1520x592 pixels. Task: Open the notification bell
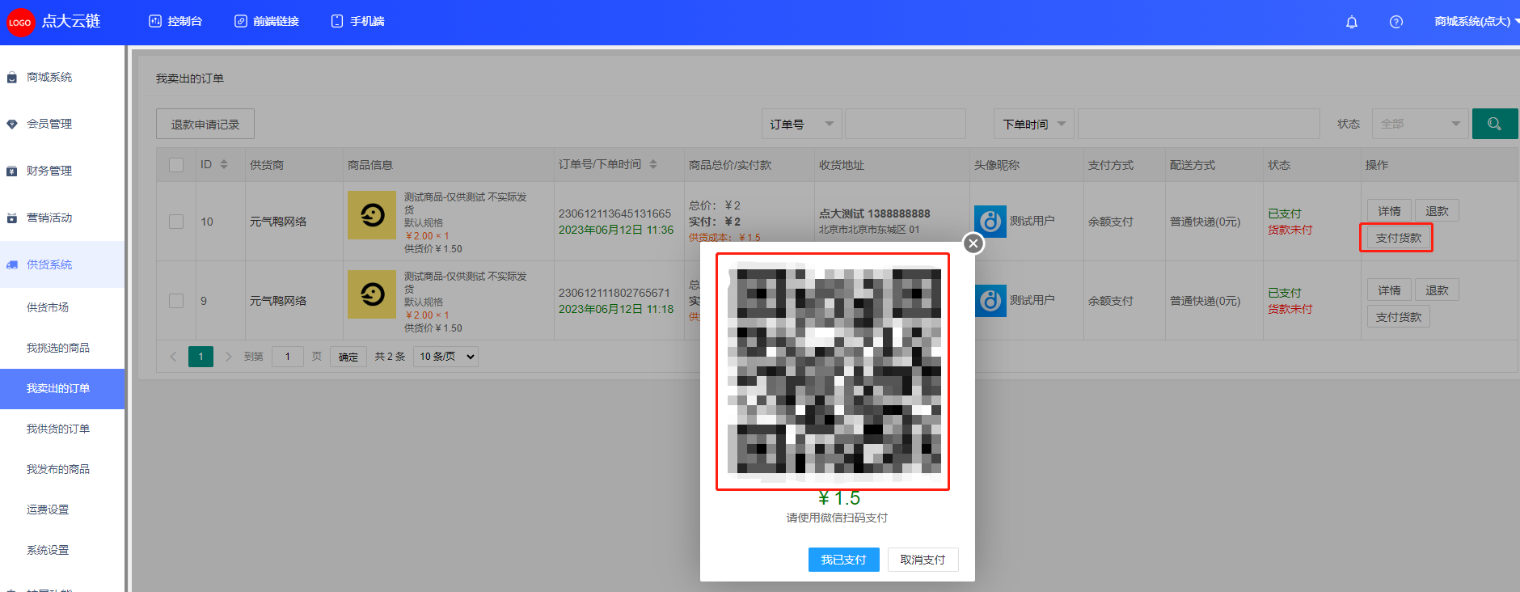click(x=1352, y=22)
